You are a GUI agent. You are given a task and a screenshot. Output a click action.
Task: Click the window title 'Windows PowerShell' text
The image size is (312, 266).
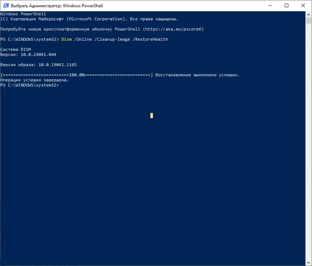[83, 6]
